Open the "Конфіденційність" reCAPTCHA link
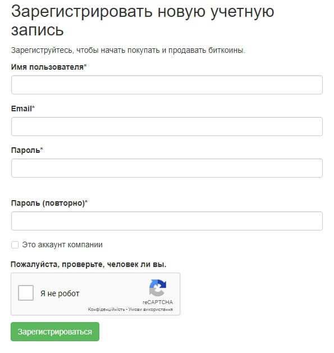The width and height of the screenshot is (334, 353). pyautogui.click(x=106, y=309)
